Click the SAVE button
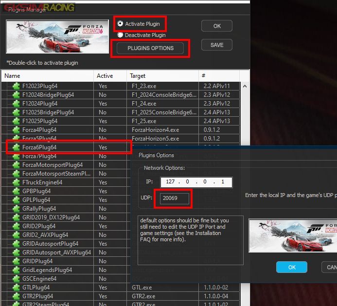 (x=217, y=45)
